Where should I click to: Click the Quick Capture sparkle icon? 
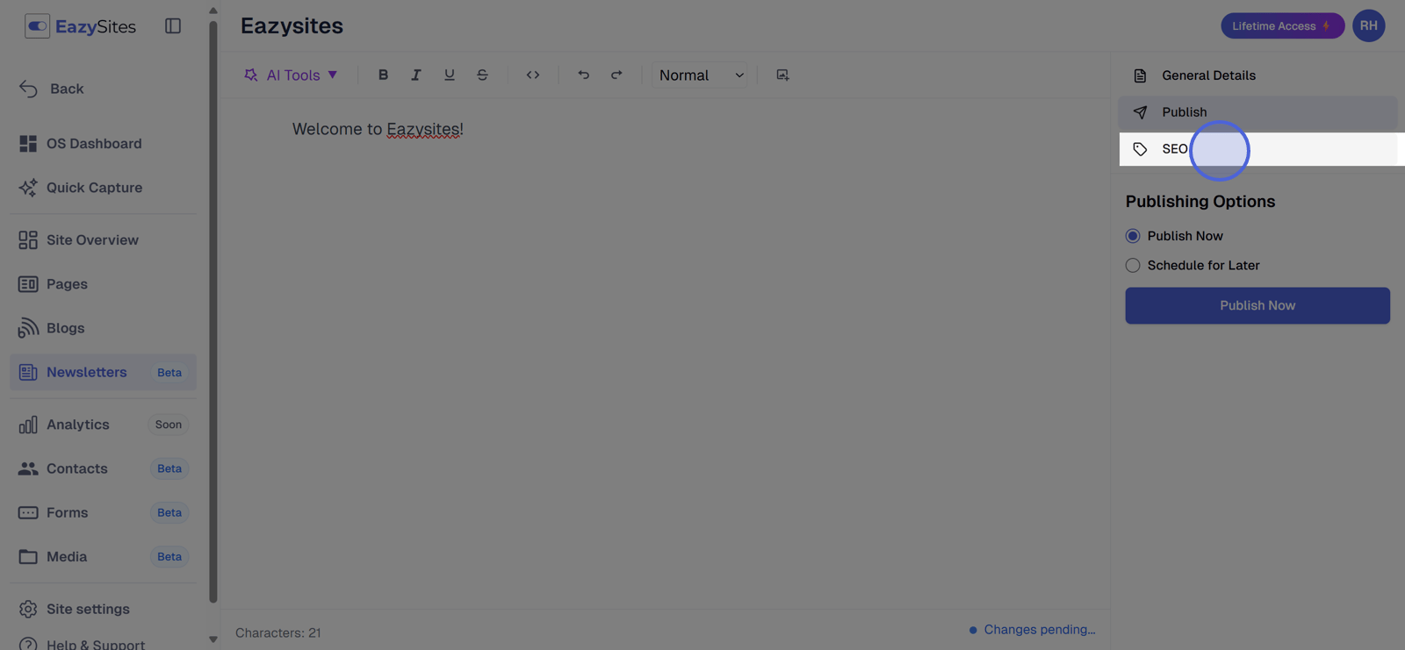28,188
